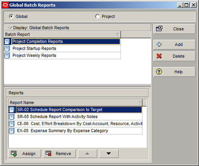Select the Global radio button
Image resolution: width=199 pixels, height=166 pixels.
point(11,16)
